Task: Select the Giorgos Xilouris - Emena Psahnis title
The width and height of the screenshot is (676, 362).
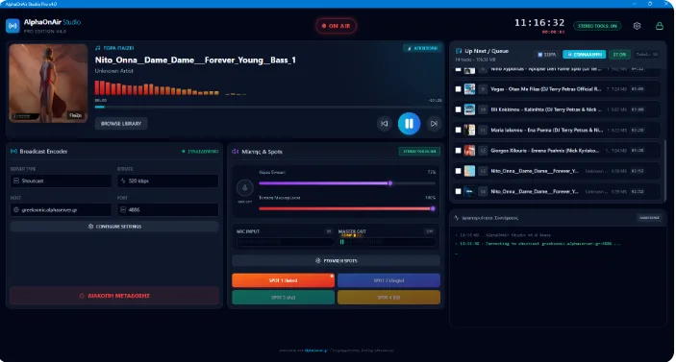Action: tap(545, 151)
